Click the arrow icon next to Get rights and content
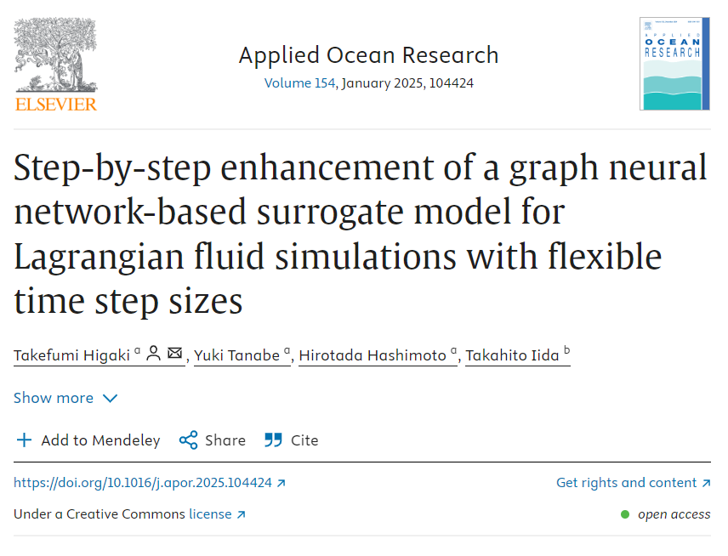The height and width of the screenshot is (556, 728). click(x=707, y=482)
